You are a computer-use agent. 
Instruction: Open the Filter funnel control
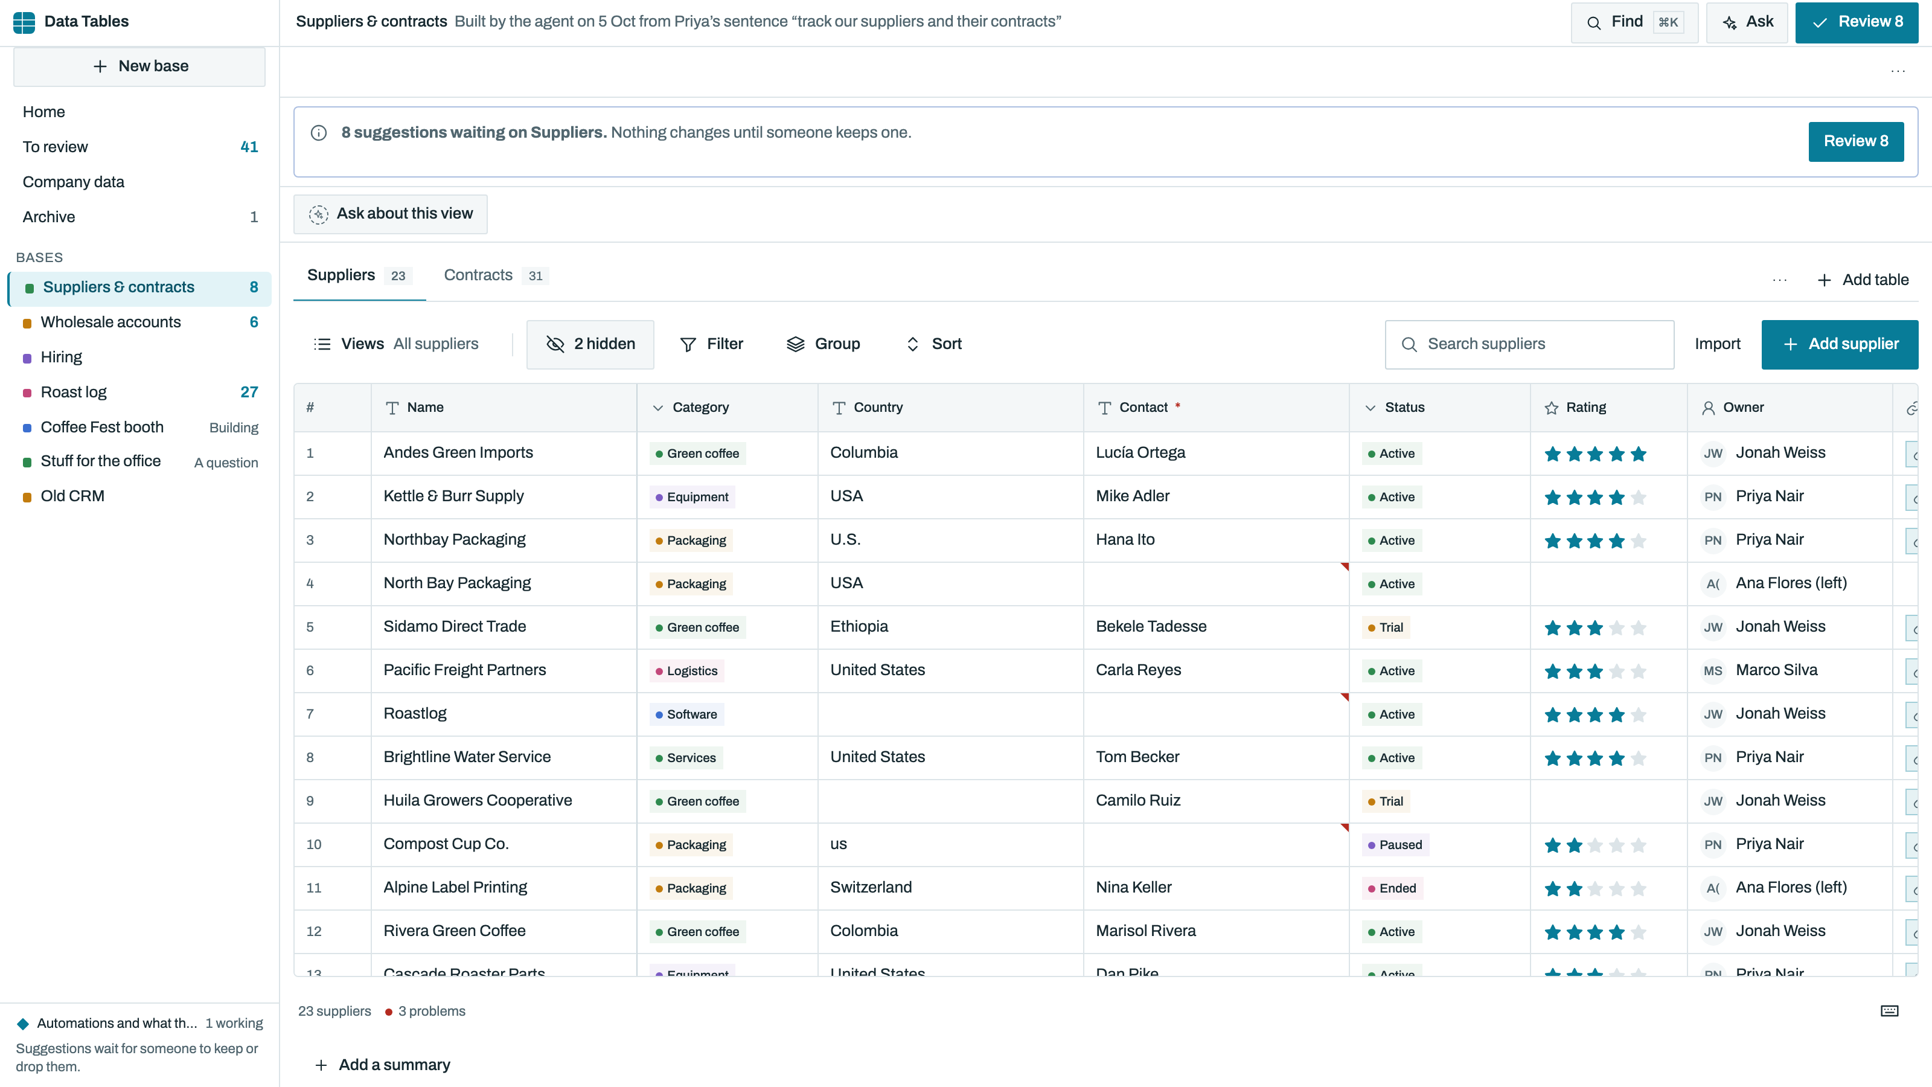point(711,344)
